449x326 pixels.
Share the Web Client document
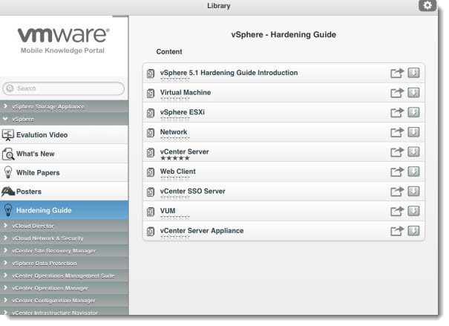point(397,172)
